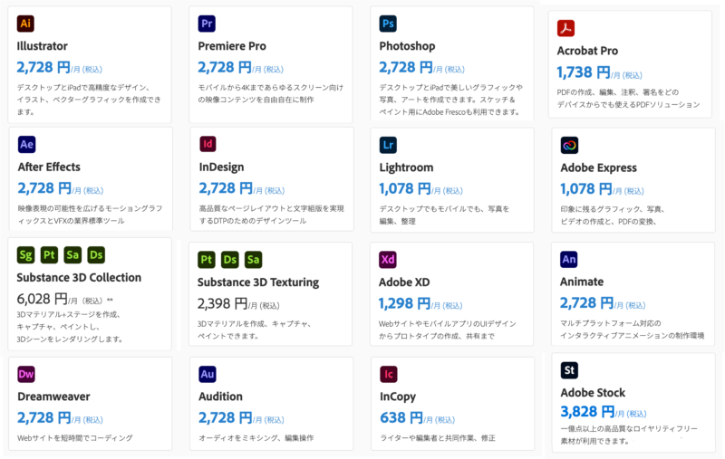Screen dimensions: 725x459
Task: Select the Animate An icon
Action: tap(569, 260)
